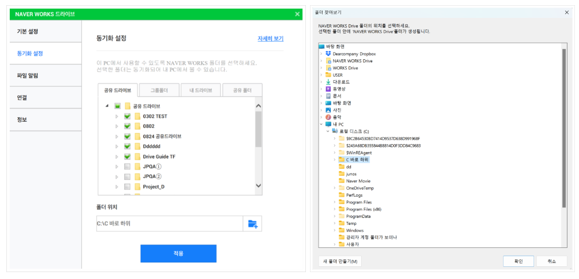The width and height of the screenshot is (579, 279).
Task: Click the 동영상 videos icon
Action: coord(328,89)
